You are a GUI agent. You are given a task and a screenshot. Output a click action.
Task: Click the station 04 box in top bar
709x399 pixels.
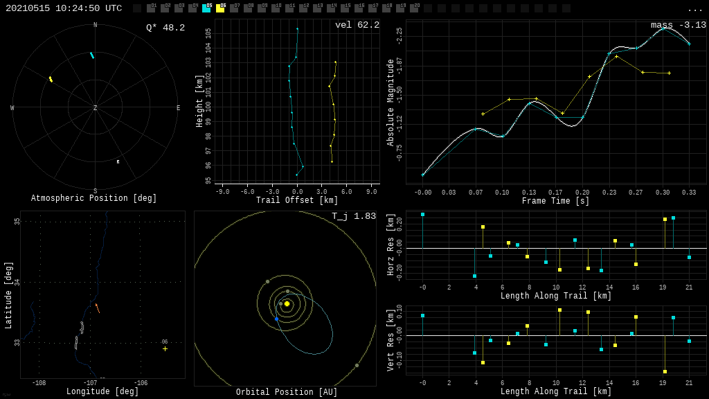(x=192, y=8)
